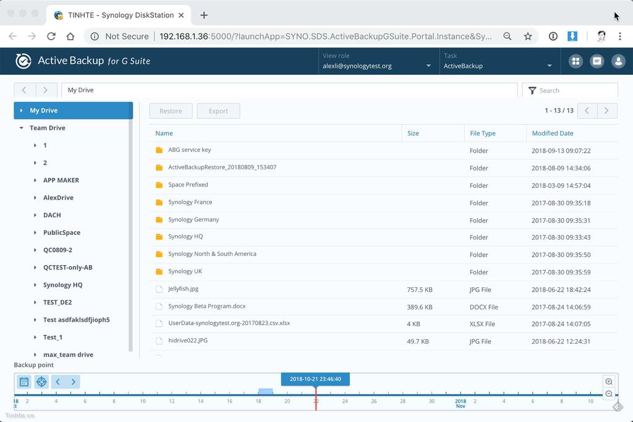Viewport: 633px width, 422px height.
Task: Click the Restore button
Action: 171,111
